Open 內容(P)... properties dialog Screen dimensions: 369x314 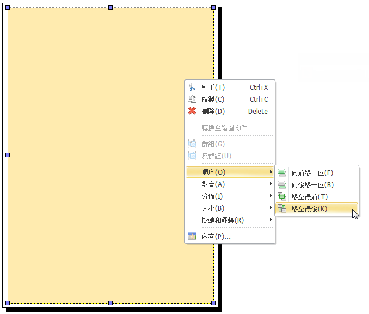tap(230, 236)
